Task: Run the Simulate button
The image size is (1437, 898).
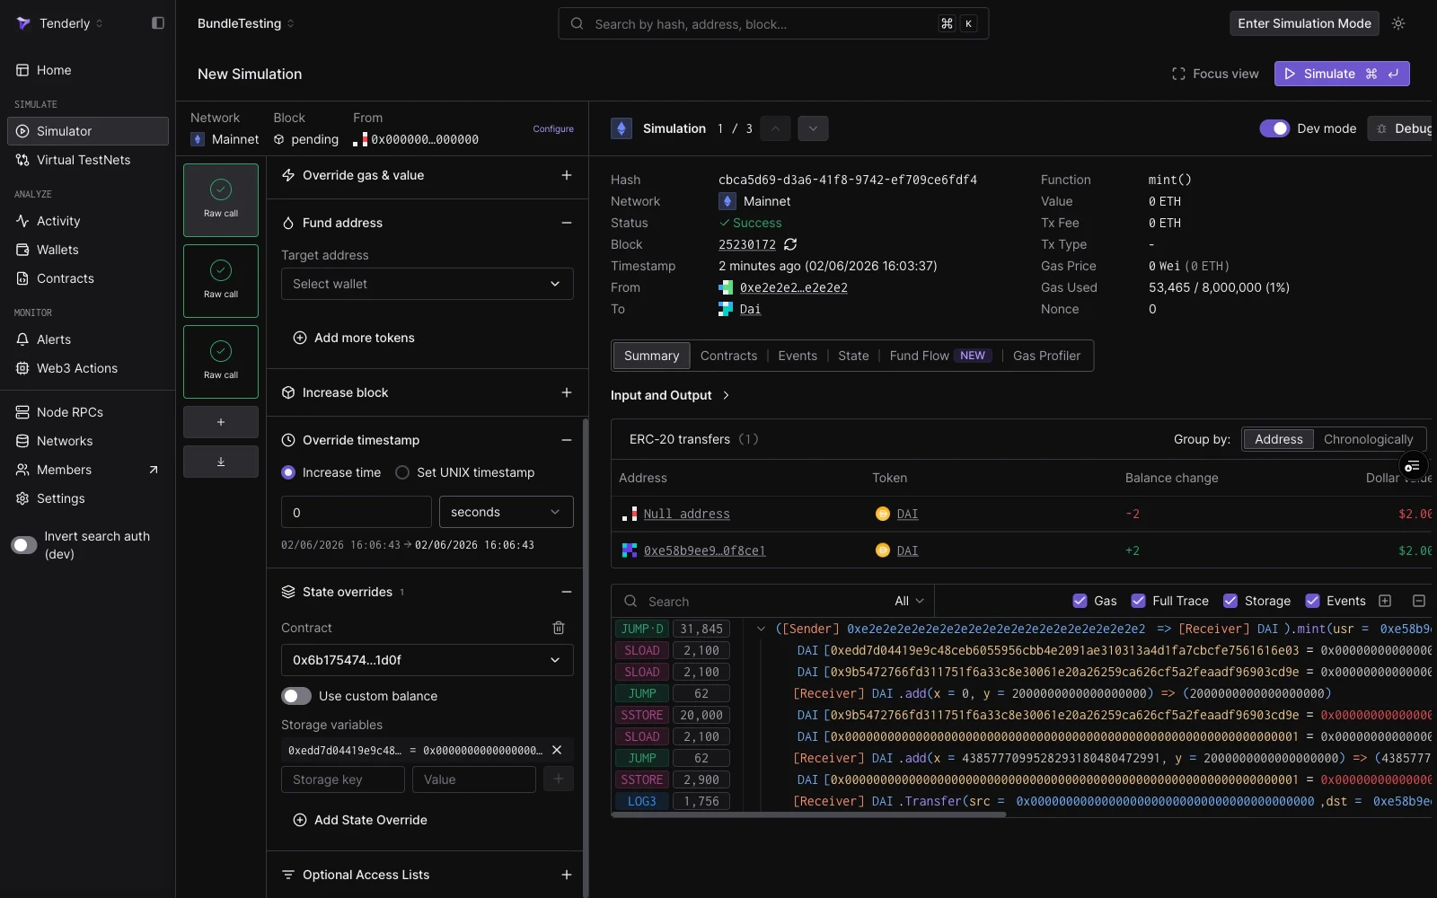Action: point(1342,74)
